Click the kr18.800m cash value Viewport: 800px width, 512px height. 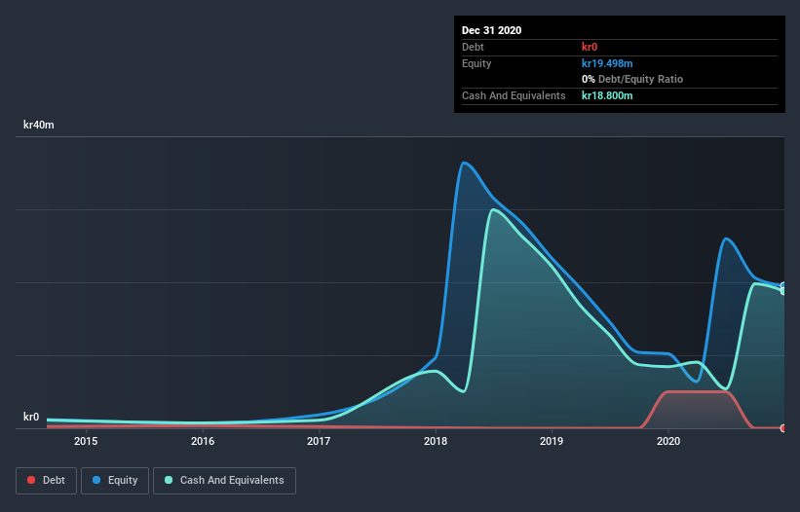607,95
